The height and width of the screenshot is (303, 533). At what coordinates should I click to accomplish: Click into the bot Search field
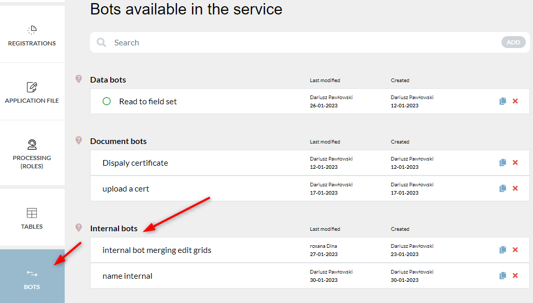[303, 42]
